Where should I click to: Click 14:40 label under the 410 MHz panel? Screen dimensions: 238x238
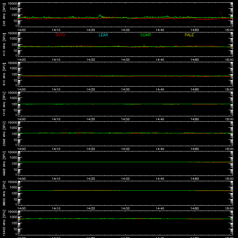160,60
